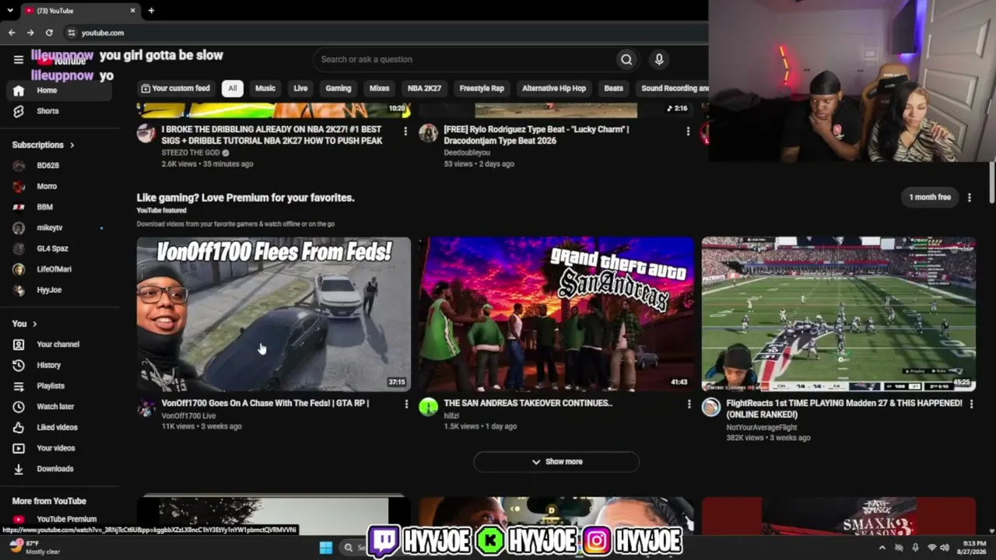The image size is (996, 560).
Task: Open a new browser tab
Action: point(151,10)
